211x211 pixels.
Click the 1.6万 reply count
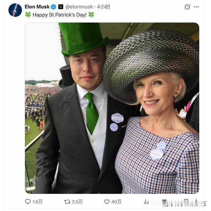point(37,202)
